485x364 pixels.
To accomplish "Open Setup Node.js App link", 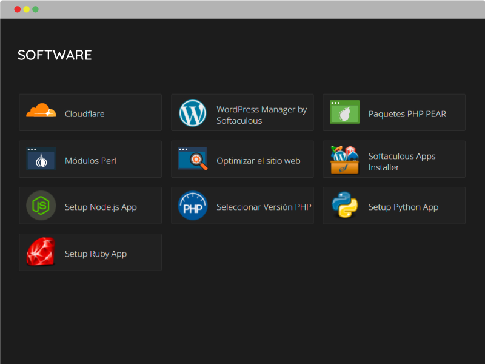I will point(101,207).
